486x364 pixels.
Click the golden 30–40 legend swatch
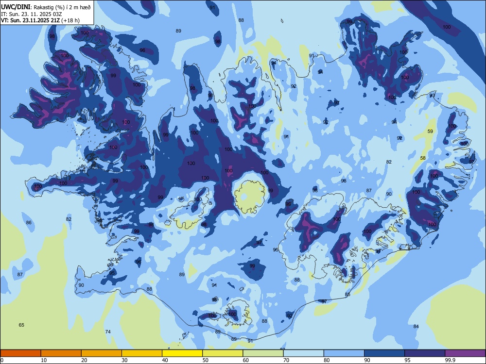(x=142, y=353)
